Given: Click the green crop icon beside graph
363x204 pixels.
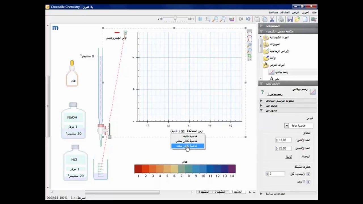Looking at the screenshot, I should coord(250,56).
